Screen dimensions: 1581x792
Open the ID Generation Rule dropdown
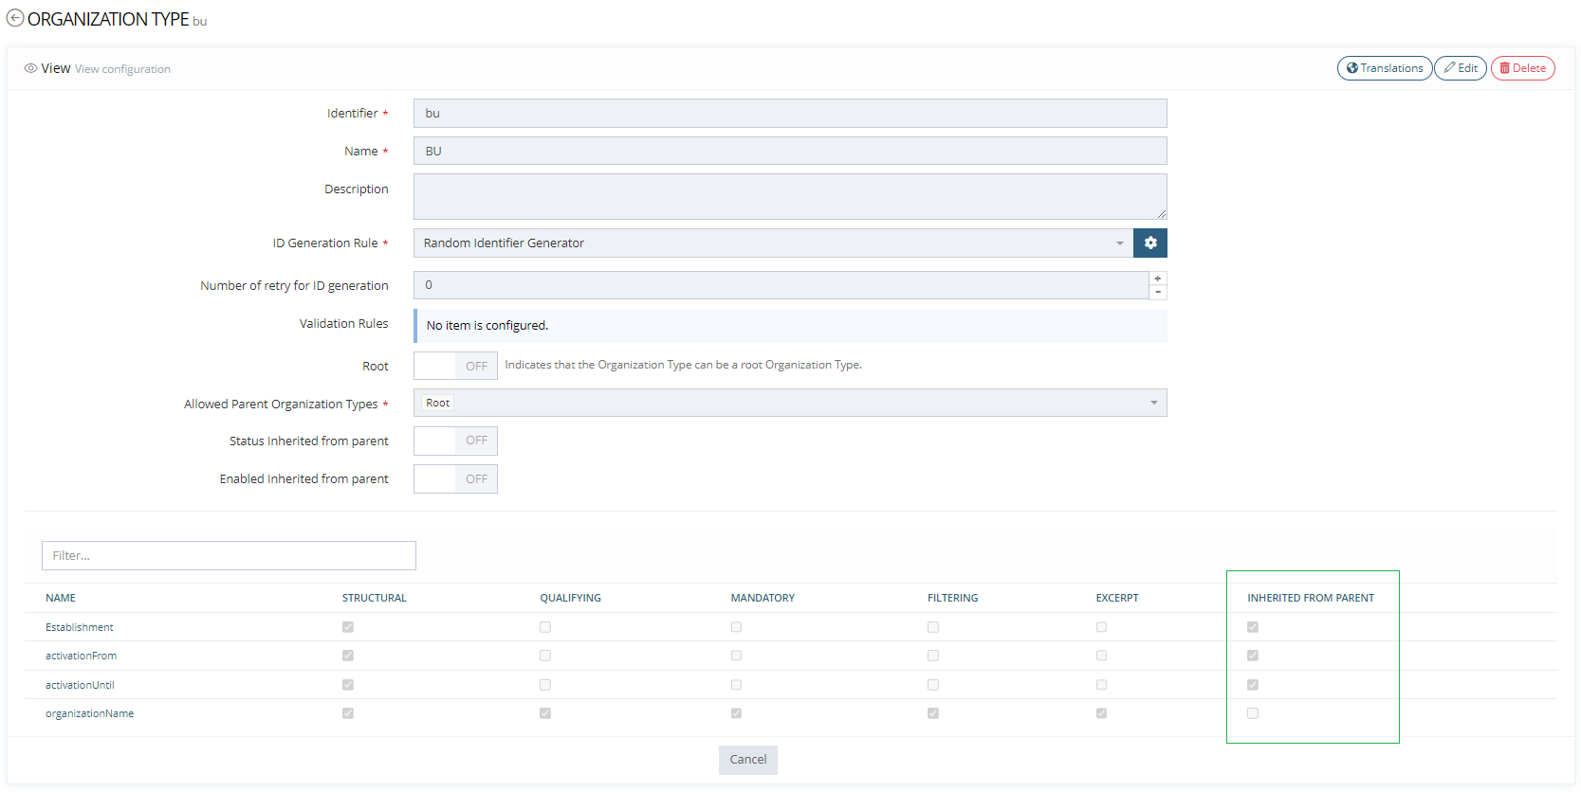pyautogui.click(x=773, y=243)
